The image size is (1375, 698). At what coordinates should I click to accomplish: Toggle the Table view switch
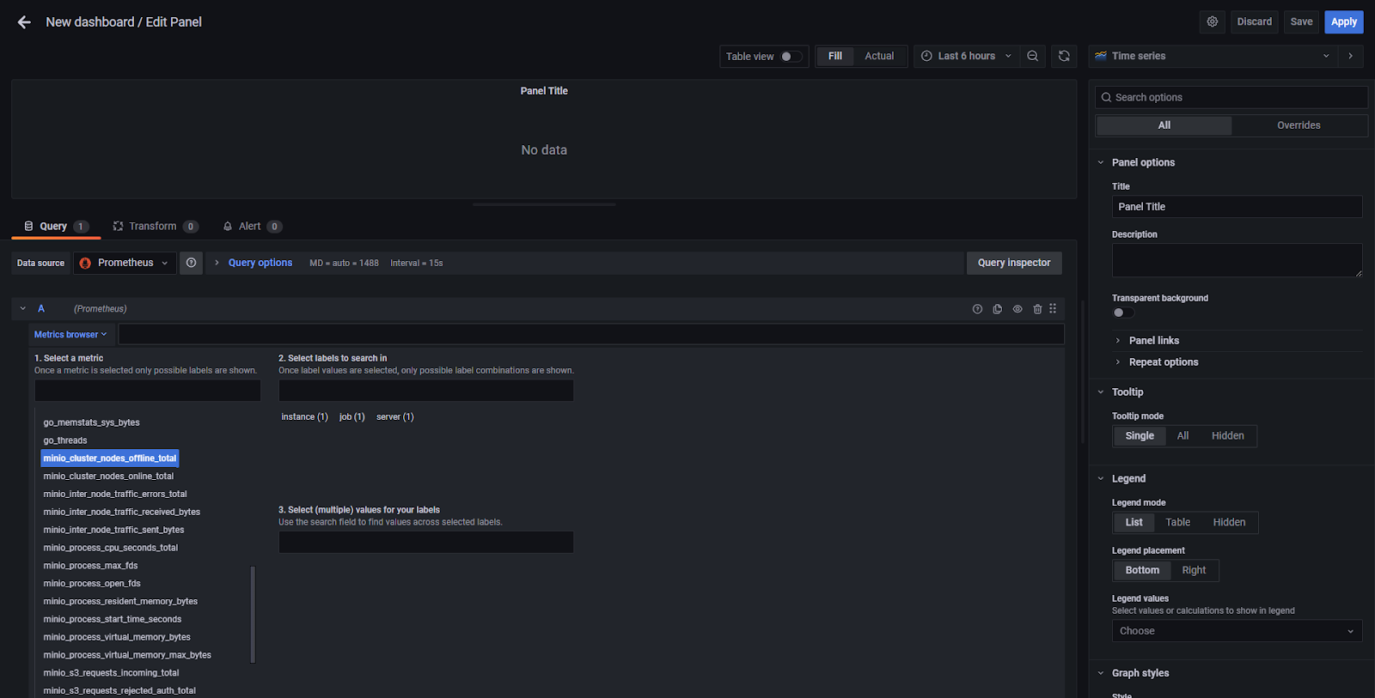[x=791, y=57]
